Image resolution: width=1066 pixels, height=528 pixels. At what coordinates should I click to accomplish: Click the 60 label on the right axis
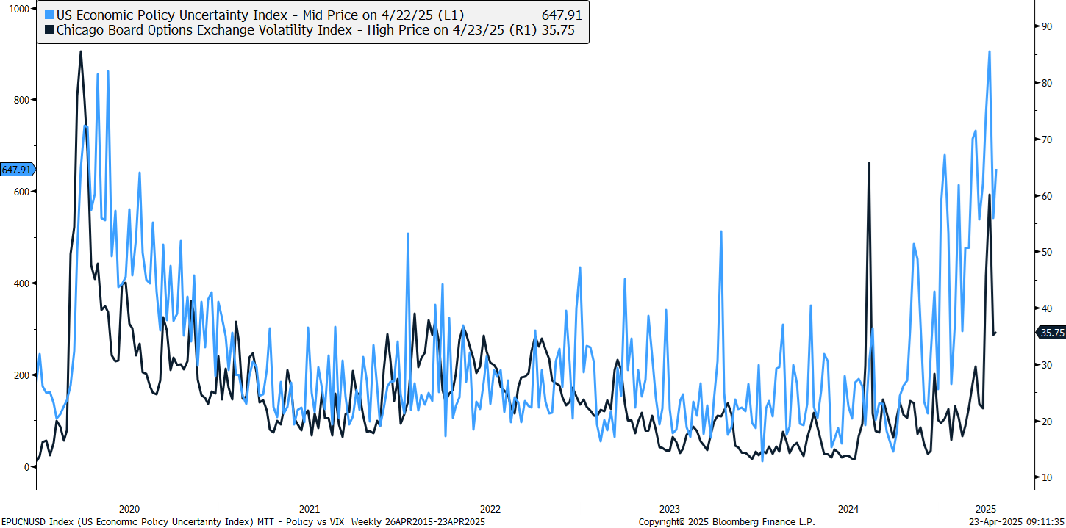pyautogui.click(x=1045, y=195)
